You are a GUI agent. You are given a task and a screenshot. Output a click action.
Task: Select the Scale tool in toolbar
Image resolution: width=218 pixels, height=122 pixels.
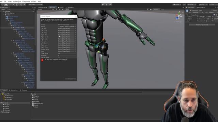(x=14, y=4)
